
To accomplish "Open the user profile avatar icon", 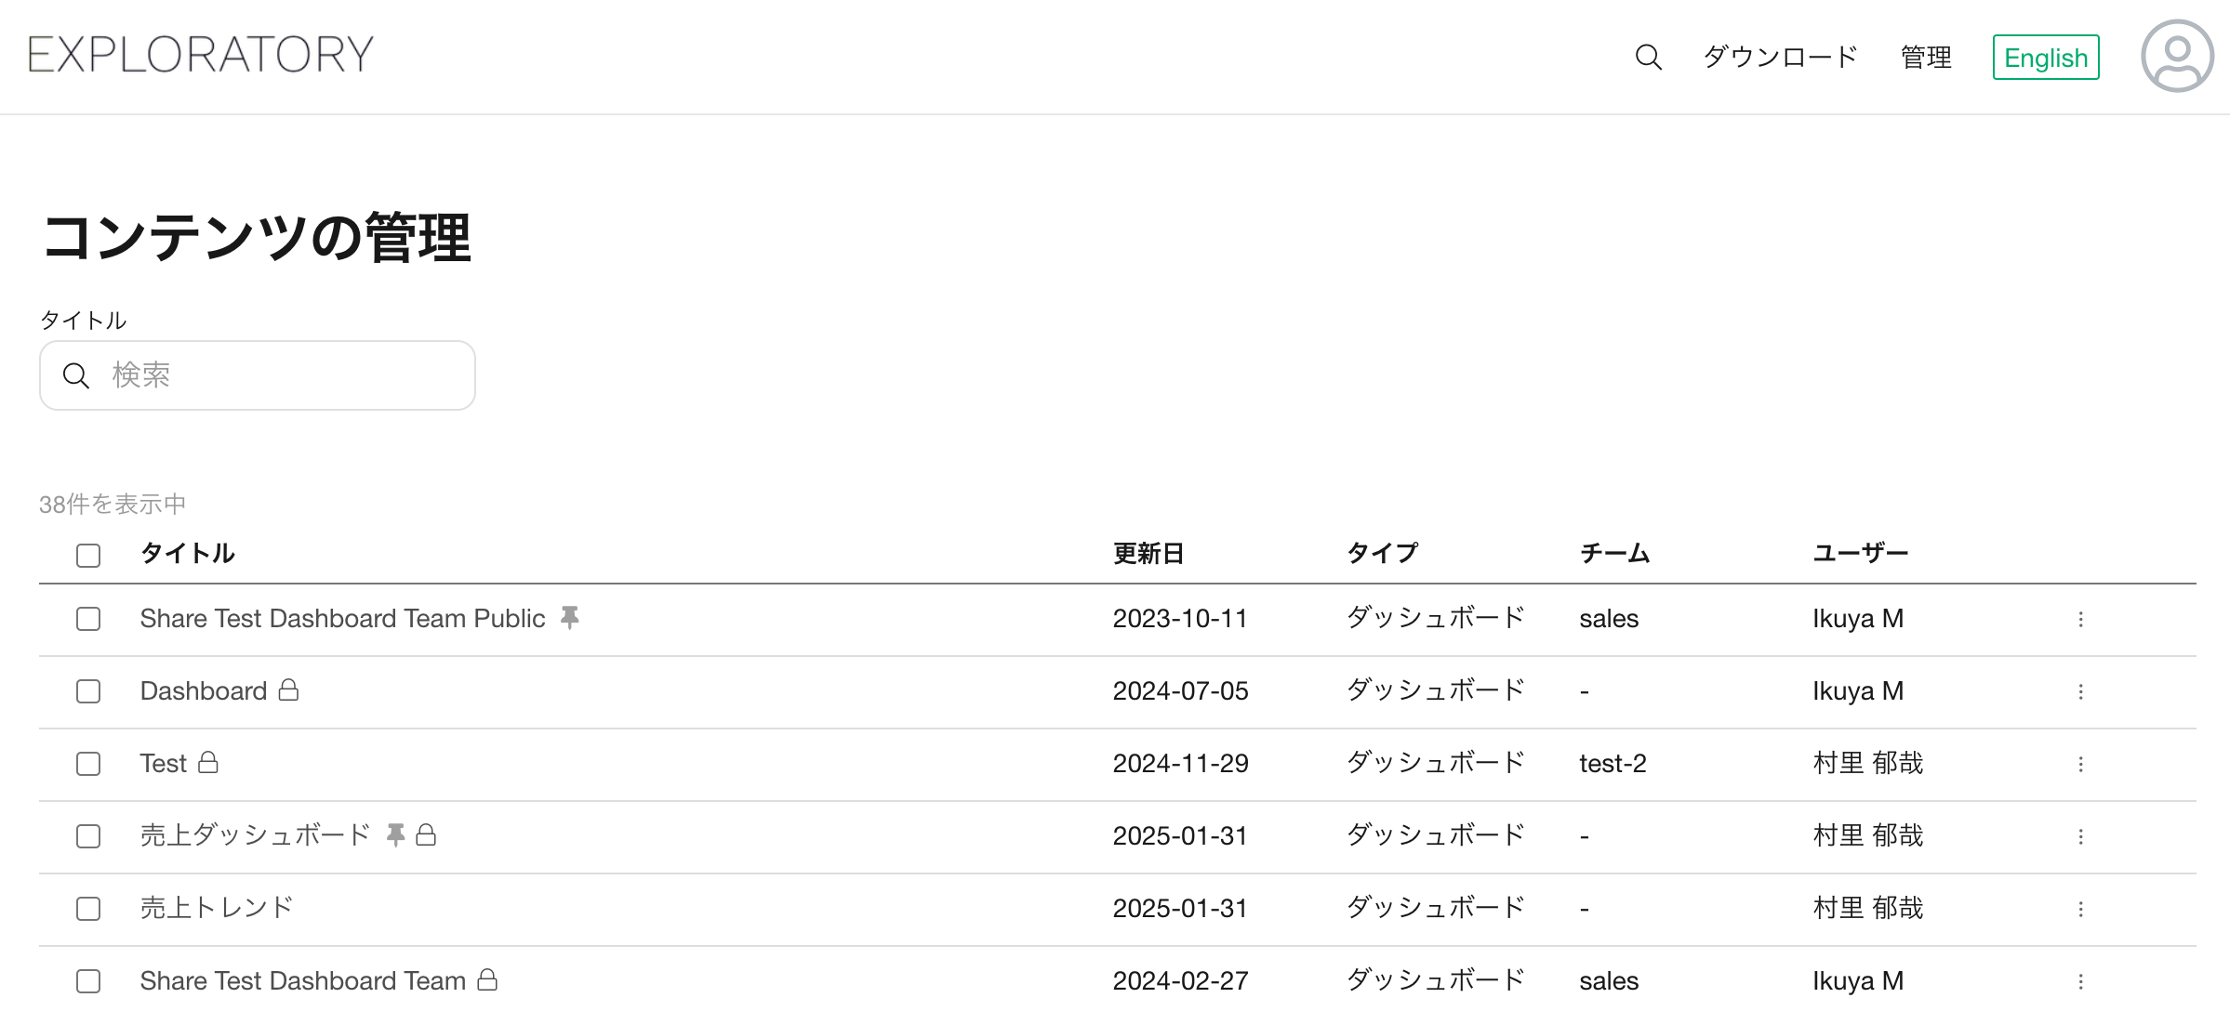I will [2177, 56].
